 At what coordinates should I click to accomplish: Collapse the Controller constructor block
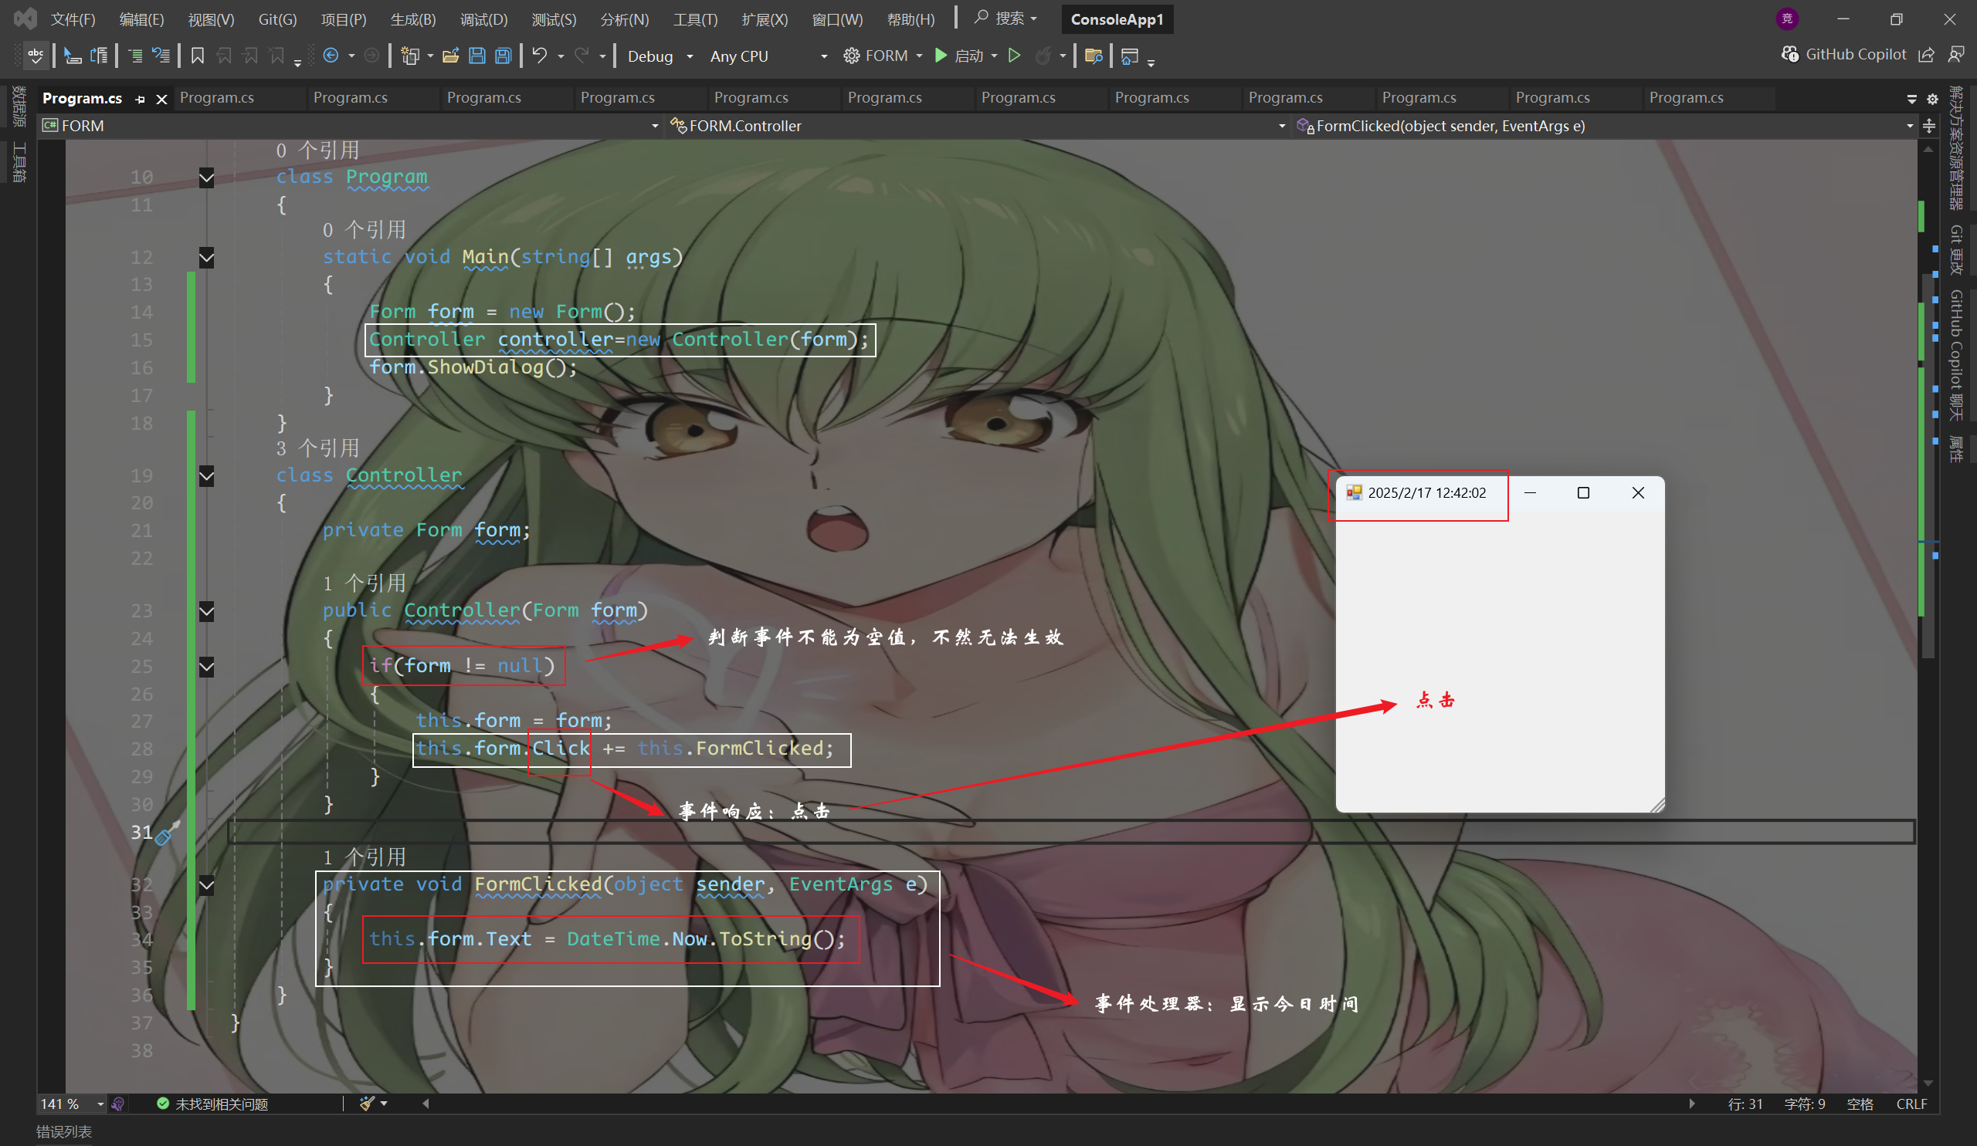206,611
